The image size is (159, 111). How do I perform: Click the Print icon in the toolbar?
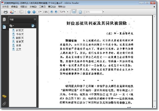pyautogui.click(x=6, y=12)
